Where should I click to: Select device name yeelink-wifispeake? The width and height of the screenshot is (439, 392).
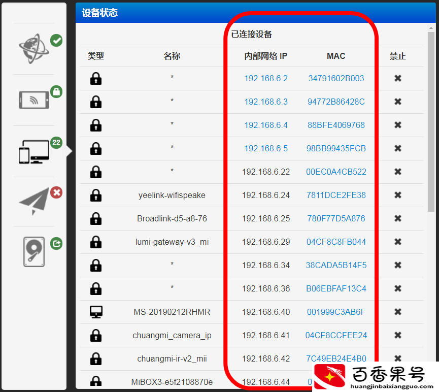click(172, 195)
